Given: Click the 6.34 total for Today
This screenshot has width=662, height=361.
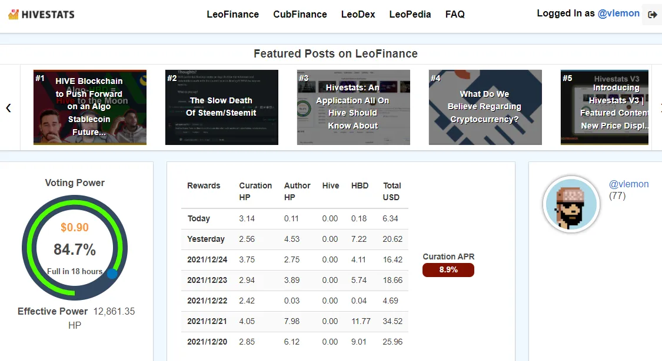Looking at the screenshot, I should click(x=390, y=218).
